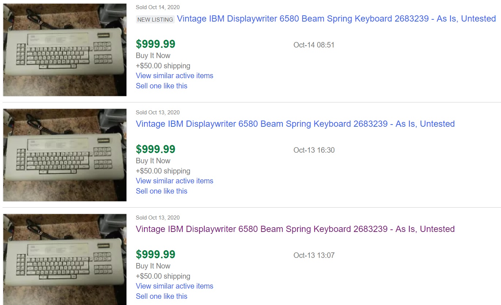Open the Oct-13 16:30 keyboard listing title
This screenshot has height=305, width=501.
295,124
